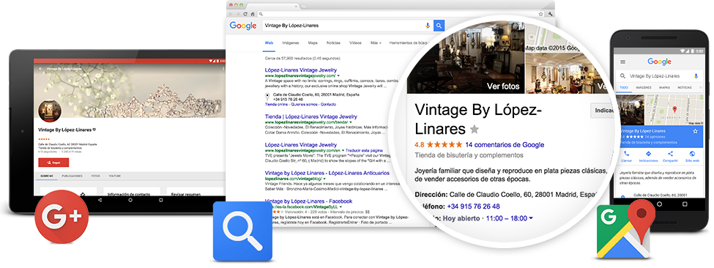Click the phone number +34 915 76 26 48

pyautogui.click(x=474, y=206)
